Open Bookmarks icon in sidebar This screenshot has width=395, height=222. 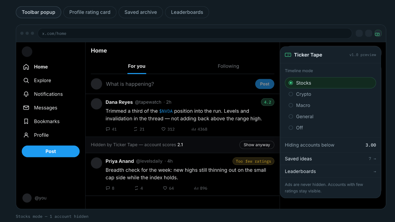tap(26, 121)
